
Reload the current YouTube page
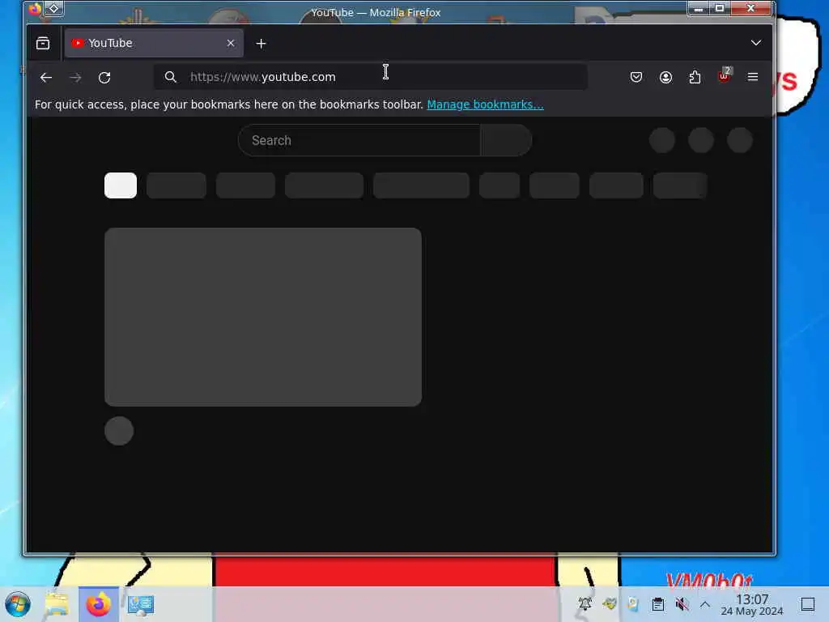click(x=104, y=77)
